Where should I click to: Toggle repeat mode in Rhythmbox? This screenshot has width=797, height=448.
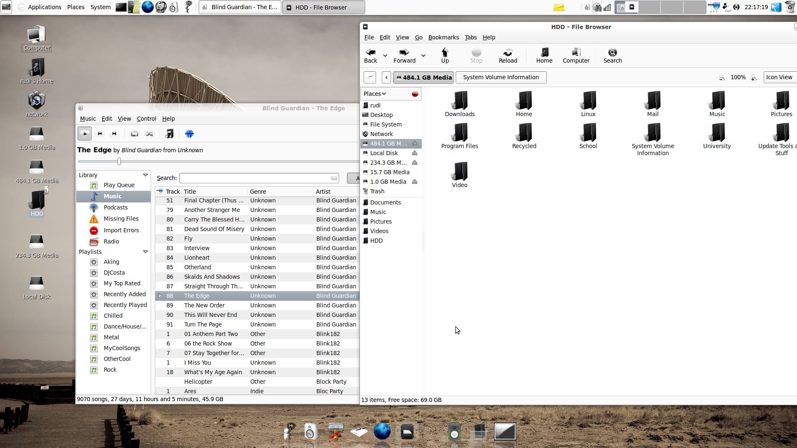click(x=134, y=134)
